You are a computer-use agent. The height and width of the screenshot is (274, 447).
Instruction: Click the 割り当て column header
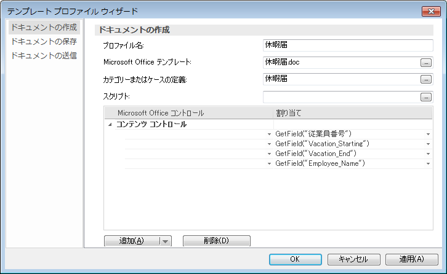pos(353,113)
